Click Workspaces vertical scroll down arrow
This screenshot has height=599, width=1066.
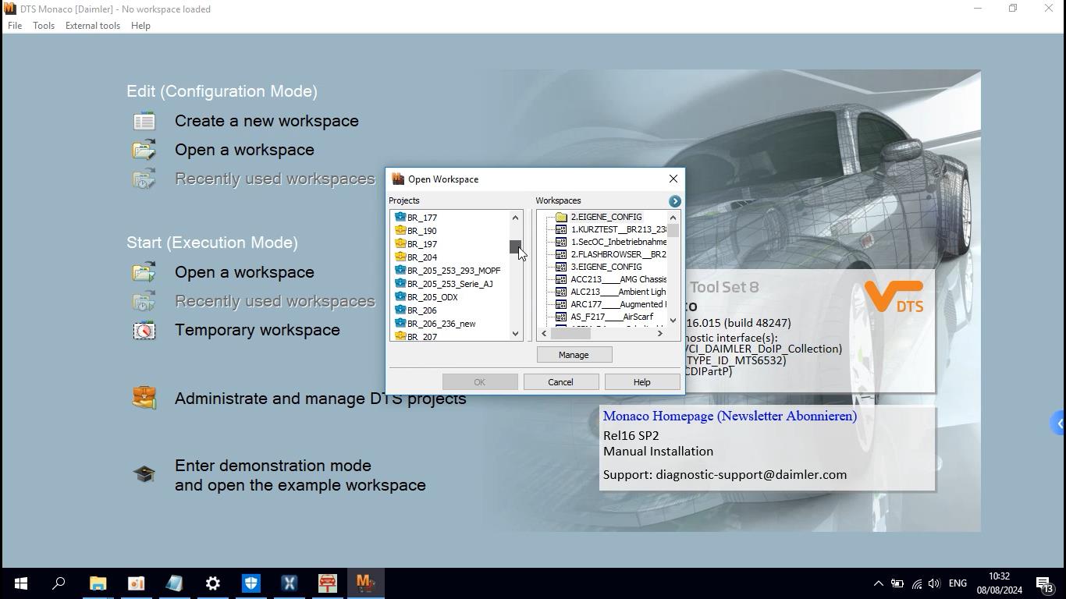[x=673, y=320]
